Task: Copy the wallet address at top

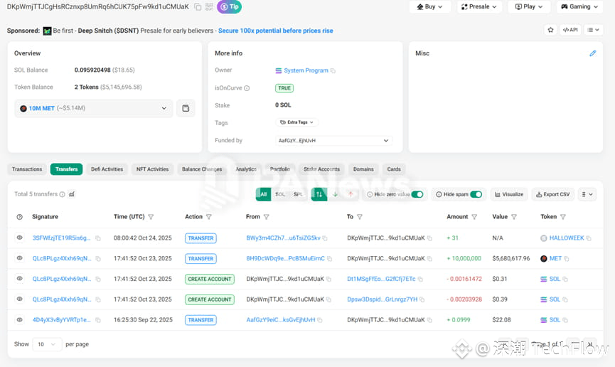Action: [198, 6]
